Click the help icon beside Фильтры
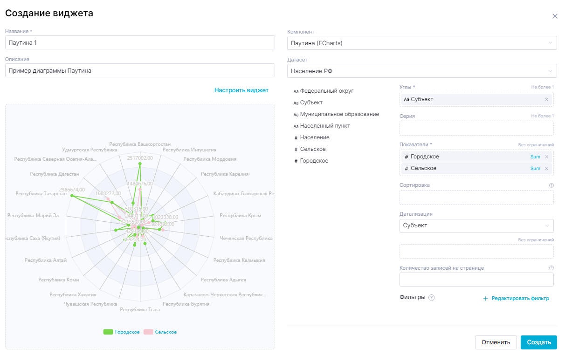This screenshot has width=565, height=355. (431, 298)
